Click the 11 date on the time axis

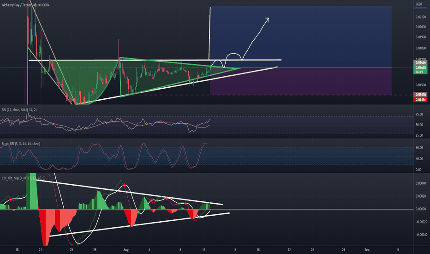click(x=203, y=250)
